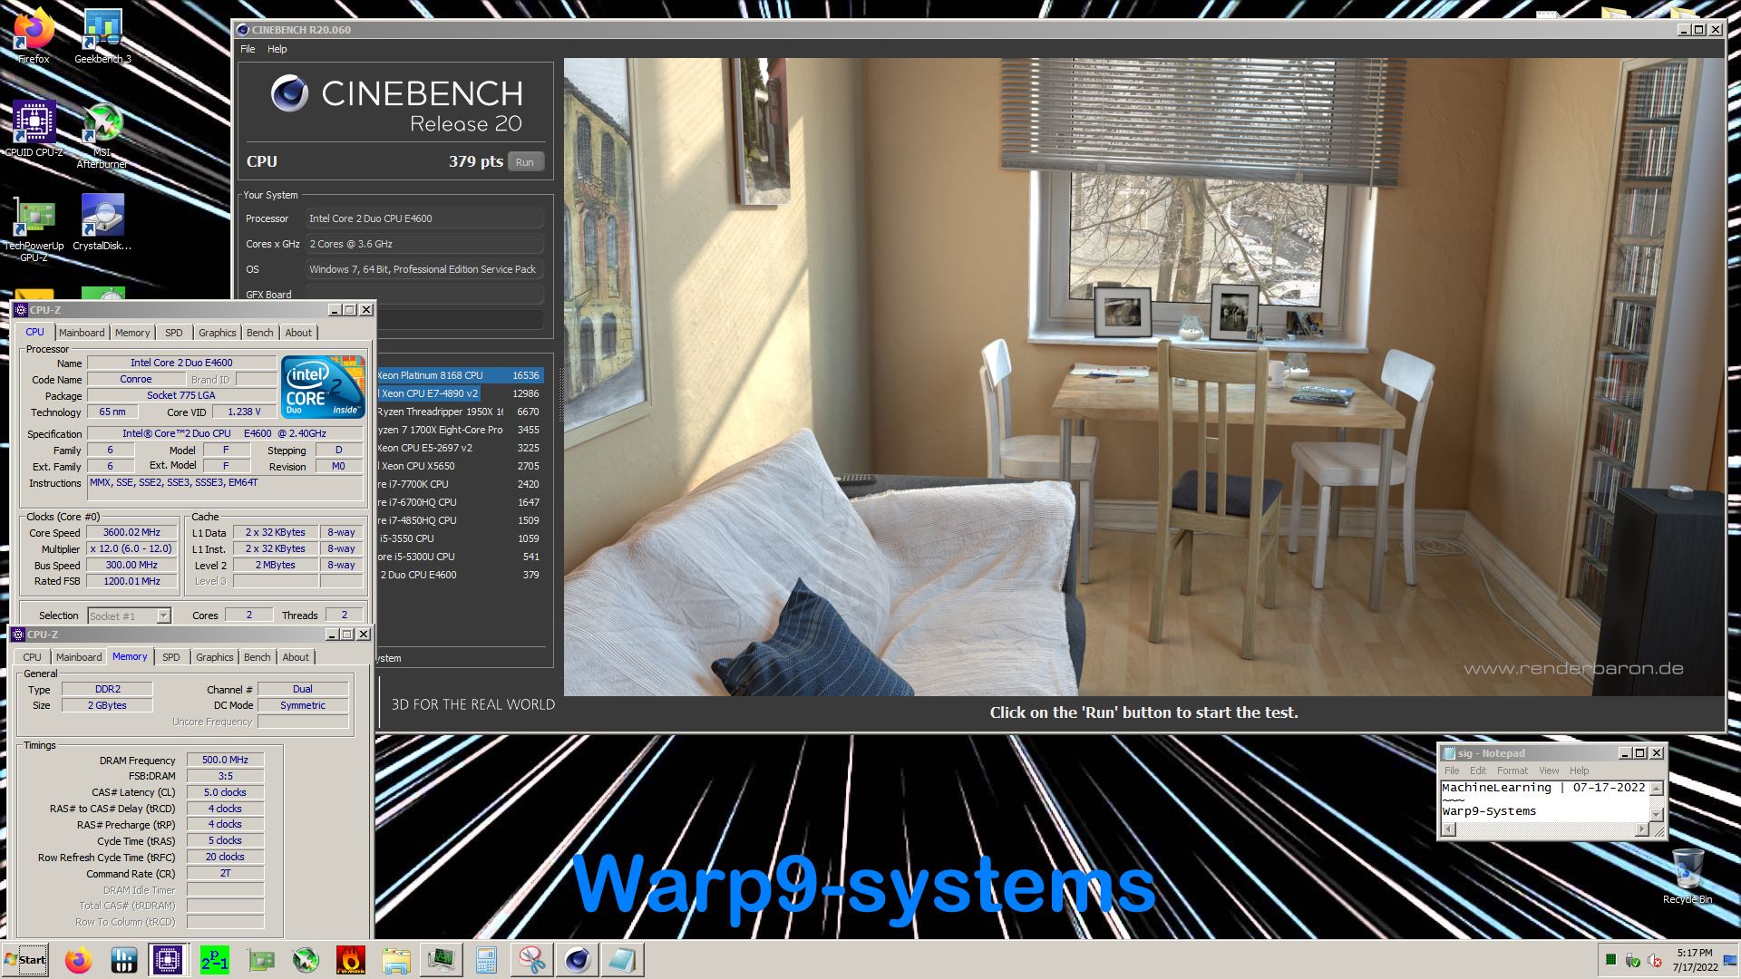Open TechPowerUp GPU-Z desktop icon

(x=34, y=229)
